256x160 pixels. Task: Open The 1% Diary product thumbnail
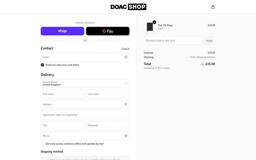click(x=150, y=27)
